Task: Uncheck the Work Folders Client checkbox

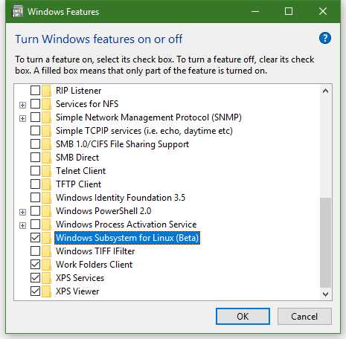Action: (x=35, y=265)
